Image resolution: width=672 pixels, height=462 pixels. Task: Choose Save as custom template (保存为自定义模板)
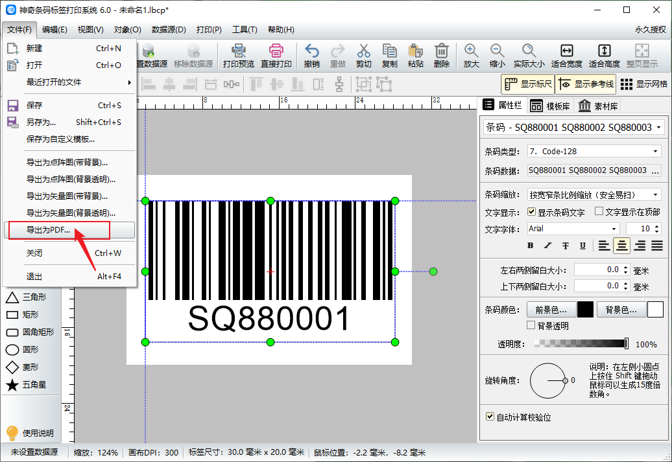point(69,139)
